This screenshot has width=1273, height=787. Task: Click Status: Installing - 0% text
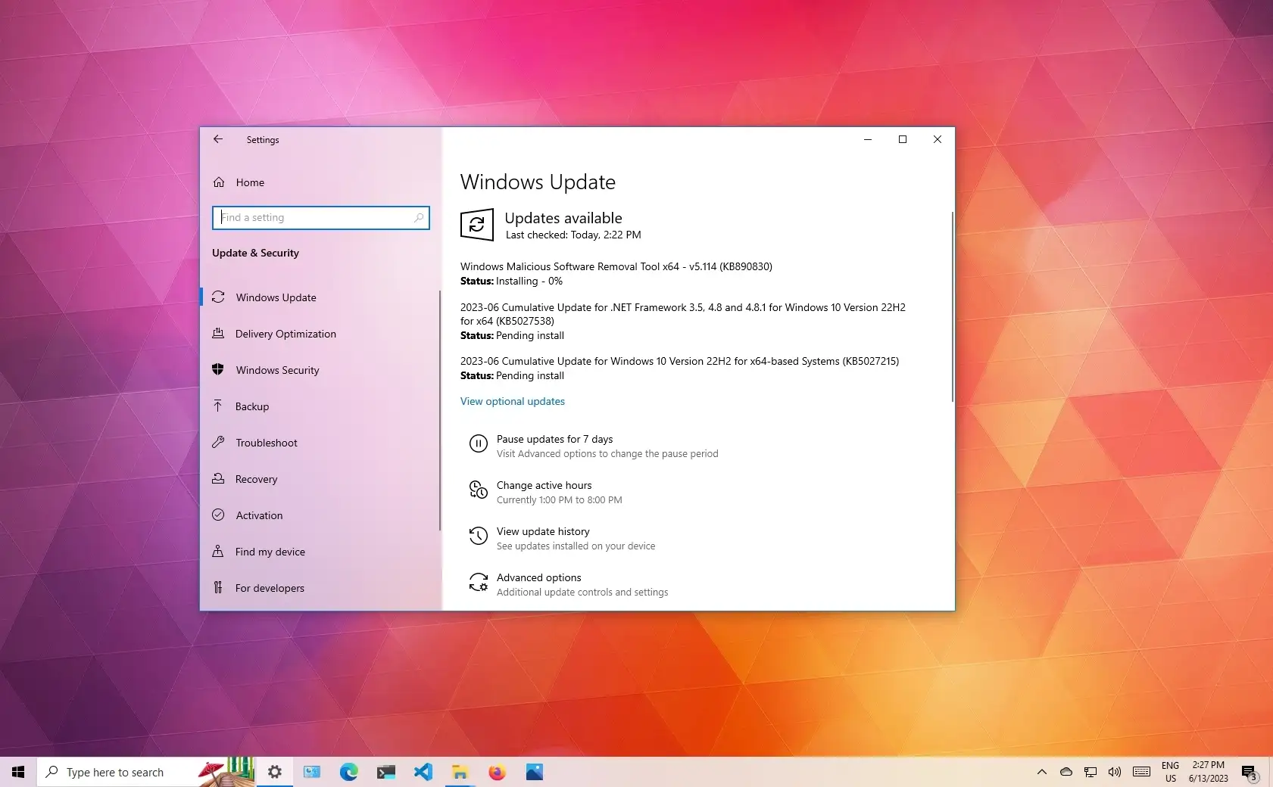[512, 281]
